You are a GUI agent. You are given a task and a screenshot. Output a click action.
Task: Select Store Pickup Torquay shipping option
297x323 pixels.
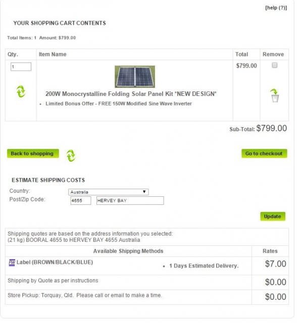85,295
